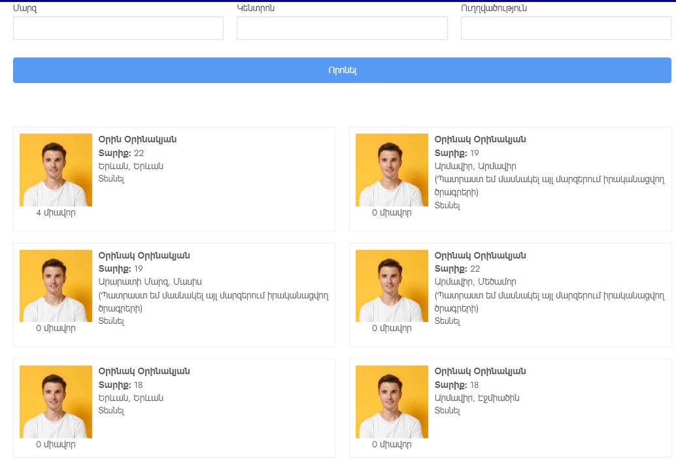Click the Պատրաստ եմ note on Մասիս card
Screen dimensions: 676x463
[213, 302]
